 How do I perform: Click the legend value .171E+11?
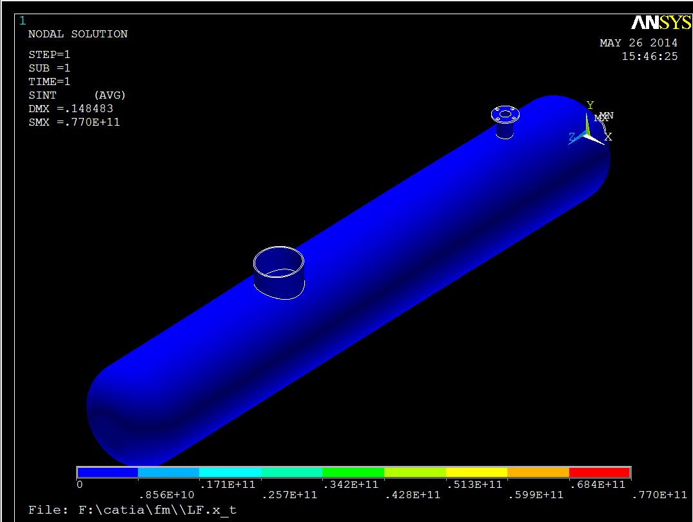228,485
